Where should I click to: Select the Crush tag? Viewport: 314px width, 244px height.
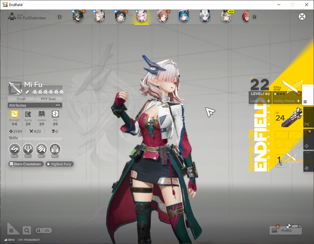[x=21, y=99]
